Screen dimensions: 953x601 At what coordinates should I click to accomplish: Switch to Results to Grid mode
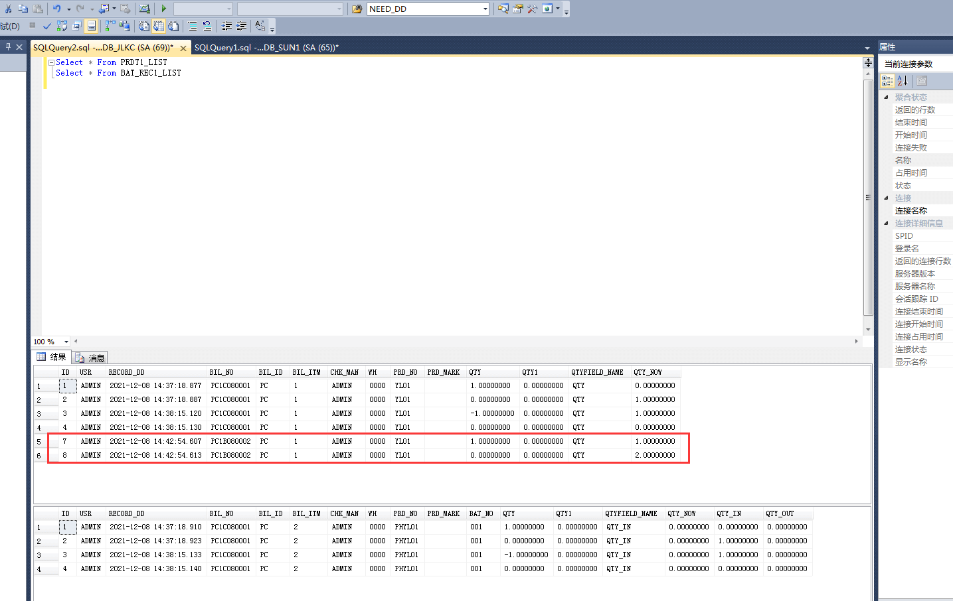click(159, 26)
